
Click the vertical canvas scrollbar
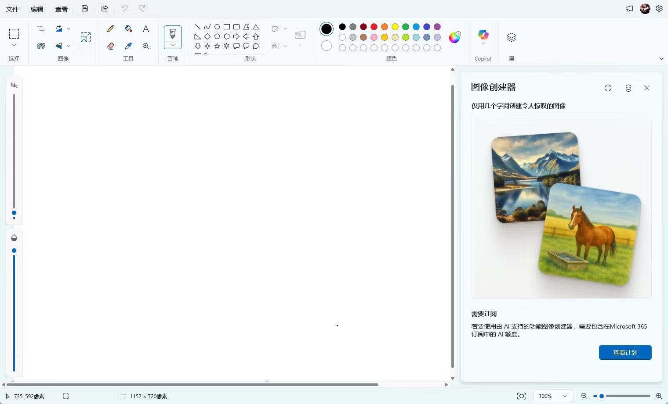click(x=453, y=226)
